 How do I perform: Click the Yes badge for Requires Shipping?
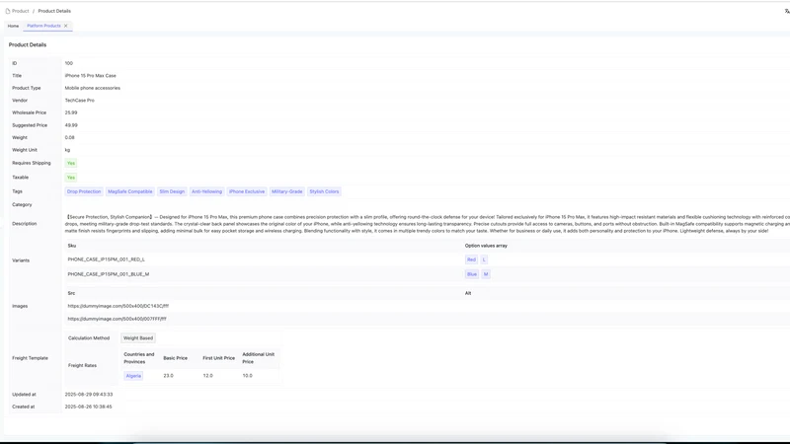tap(71, 163)
